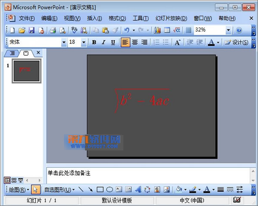
Task: Click the permission document icon
Action: point(41,30)
